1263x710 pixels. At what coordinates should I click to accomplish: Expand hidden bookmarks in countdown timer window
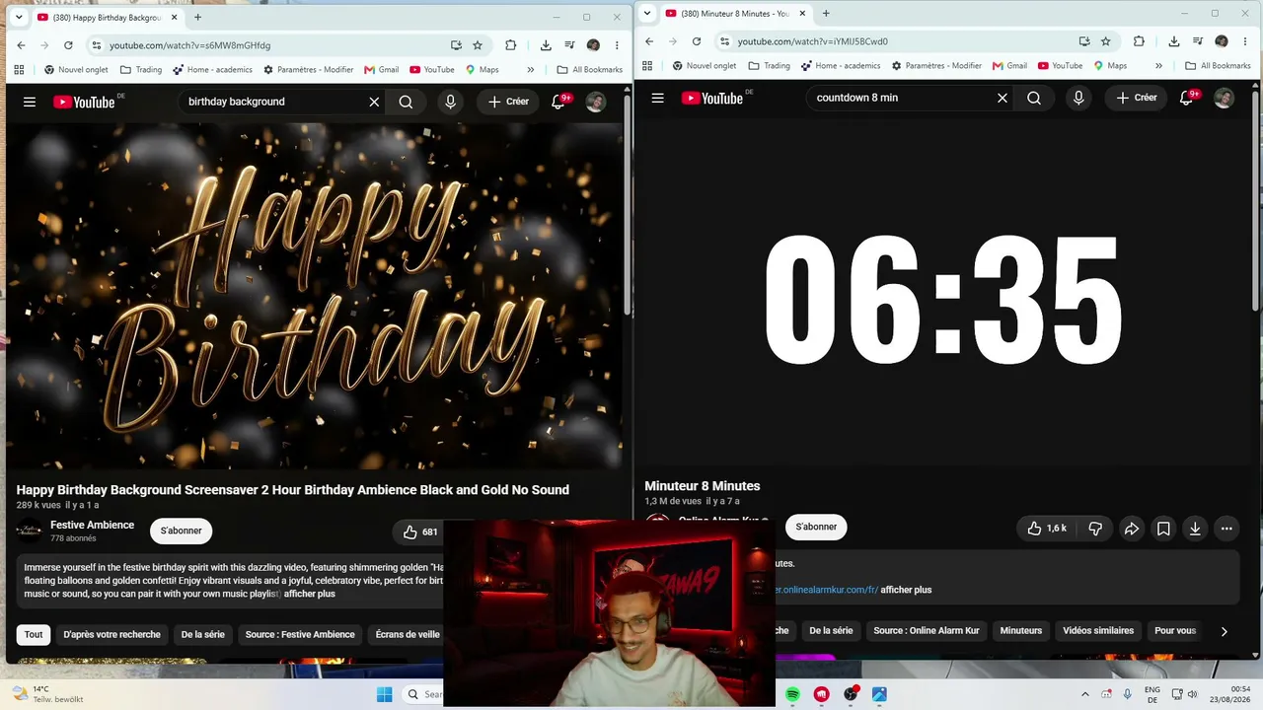(x=1158, y=66)
